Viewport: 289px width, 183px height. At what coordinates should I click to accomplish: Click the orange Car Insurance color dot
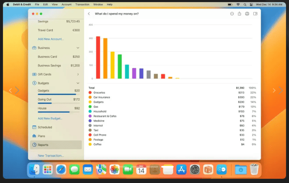[90, 97]
